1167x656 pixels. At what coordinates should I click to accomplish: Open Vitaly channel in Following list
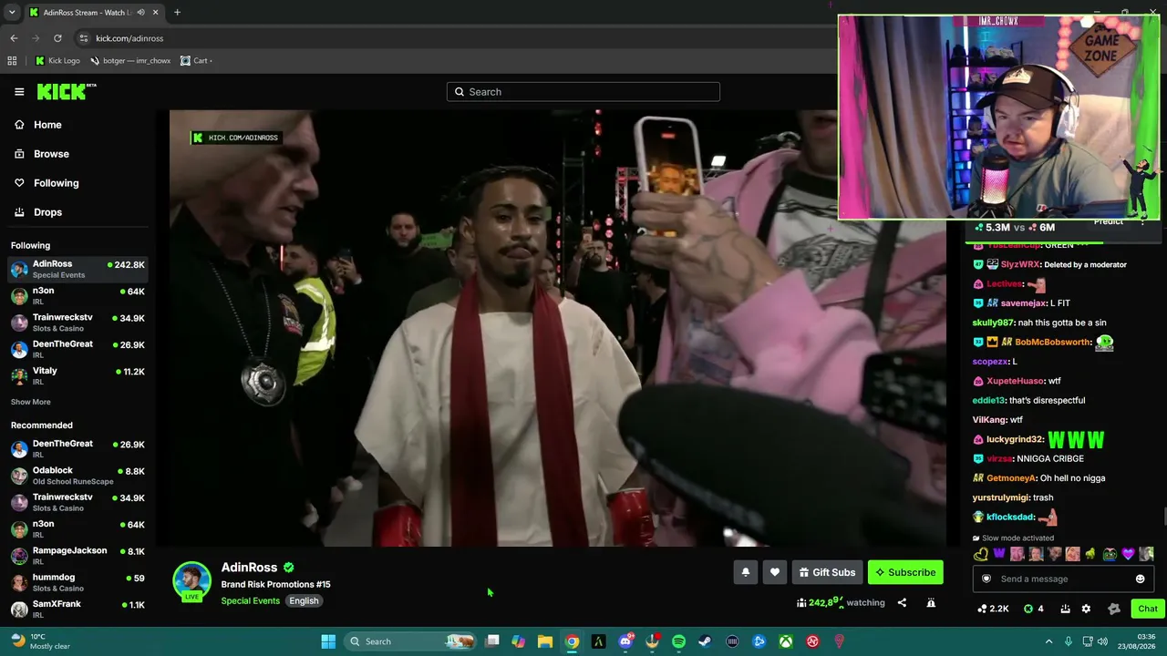77,375
